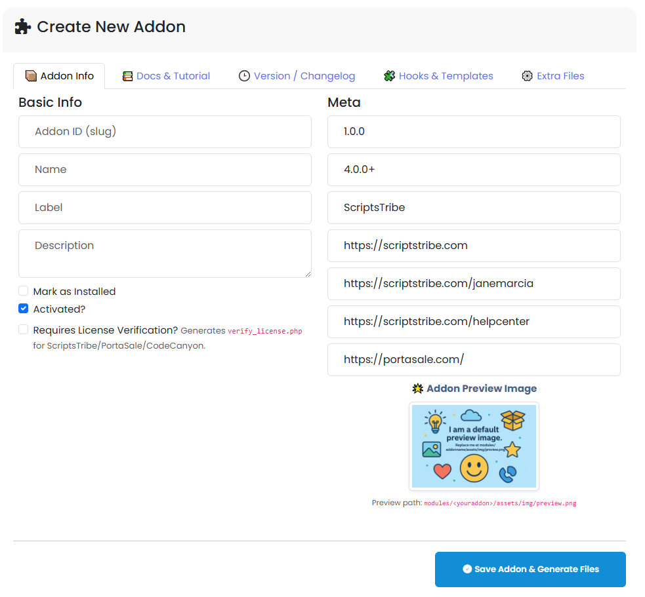
Task: Click into the Description text area
Action: (165, 253)
